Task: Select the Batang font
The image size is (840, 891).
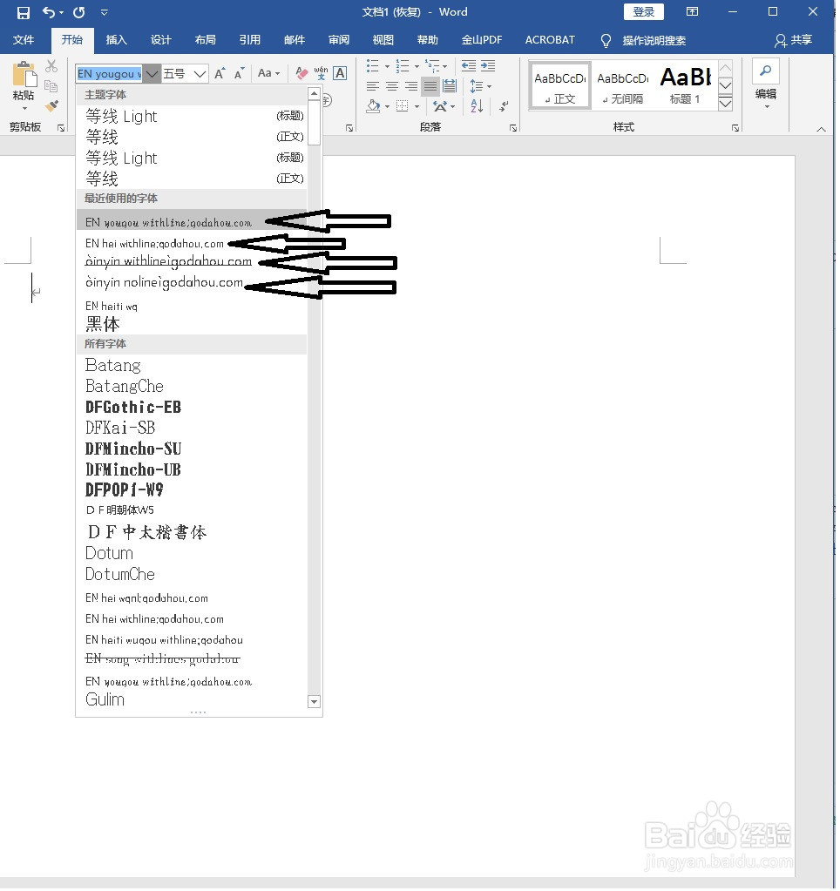Action: click(x=192, y=366)
